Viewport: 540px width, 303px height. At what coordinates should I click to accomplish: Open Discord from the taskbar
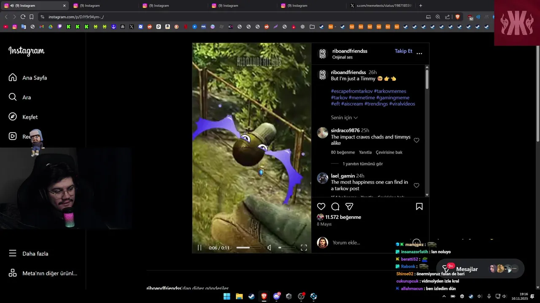coord(276,296)
